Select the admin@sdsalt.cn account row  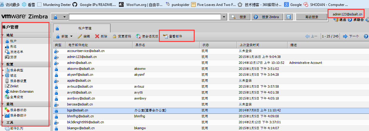pos(211,63)
